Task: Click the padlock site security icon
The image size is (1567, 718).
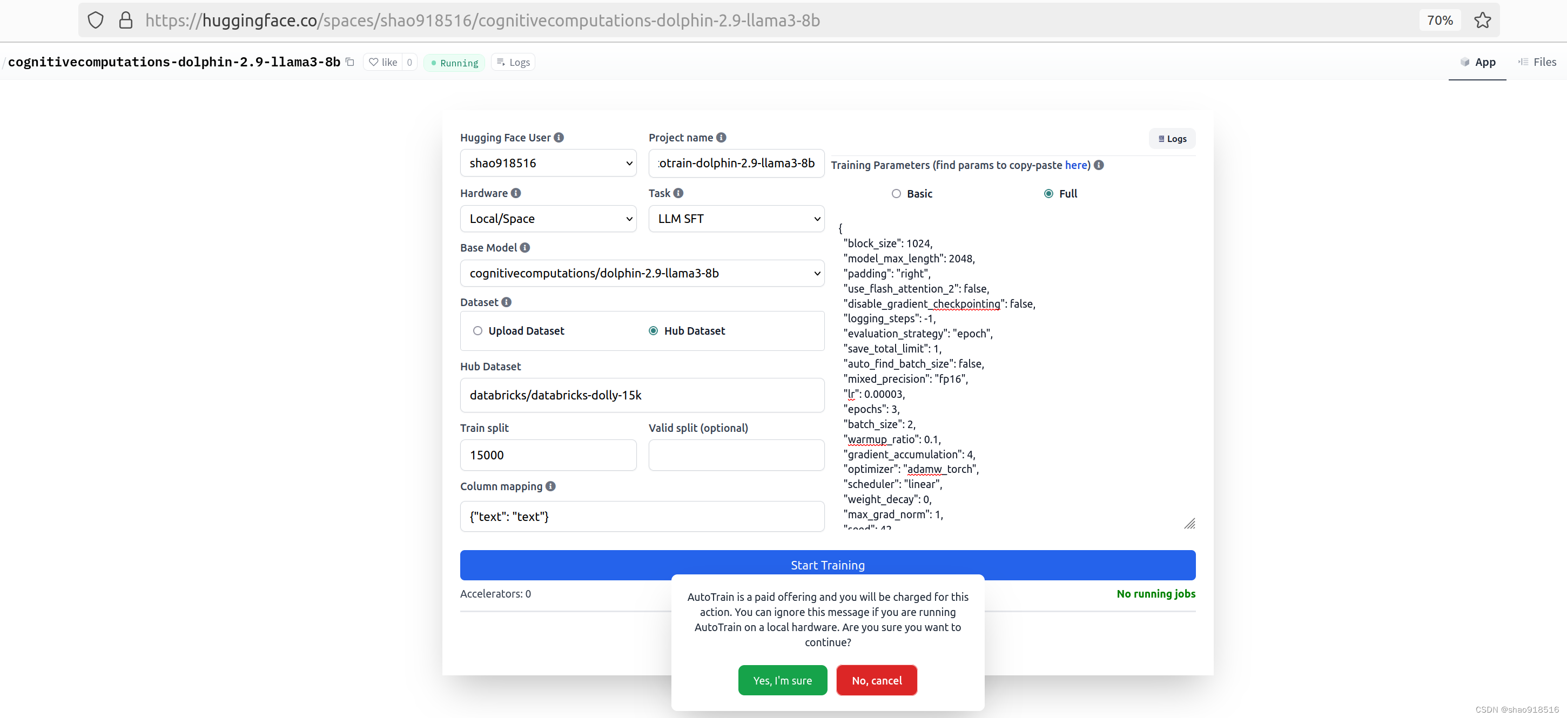Action: [125, 20]
